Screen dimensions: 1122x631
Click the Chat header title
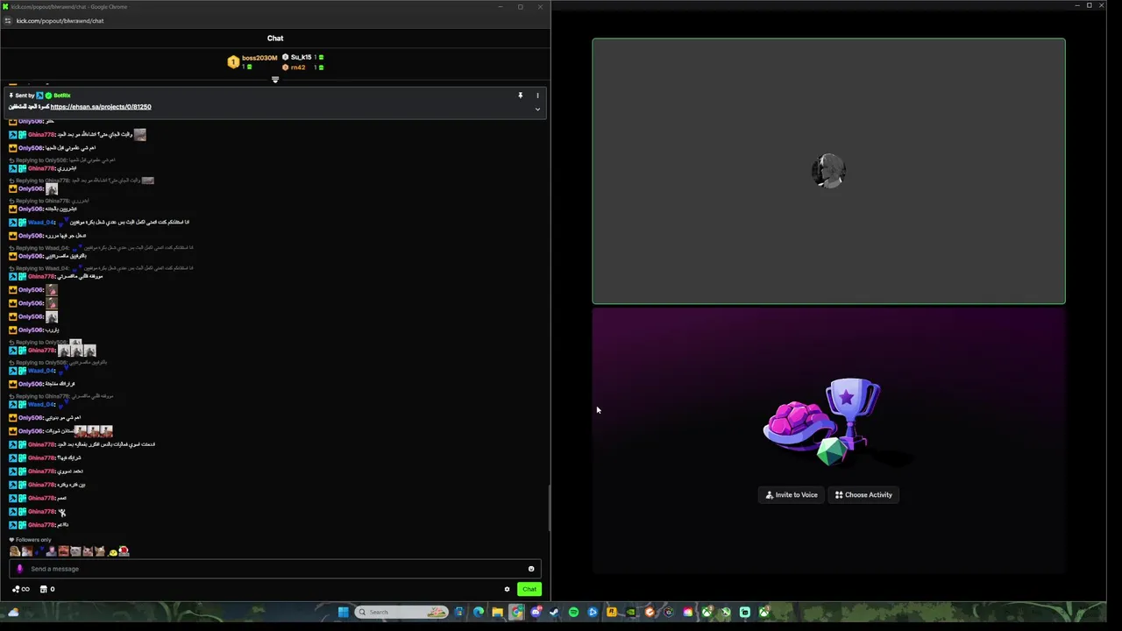pyautogui.click(x=275, y=39)
